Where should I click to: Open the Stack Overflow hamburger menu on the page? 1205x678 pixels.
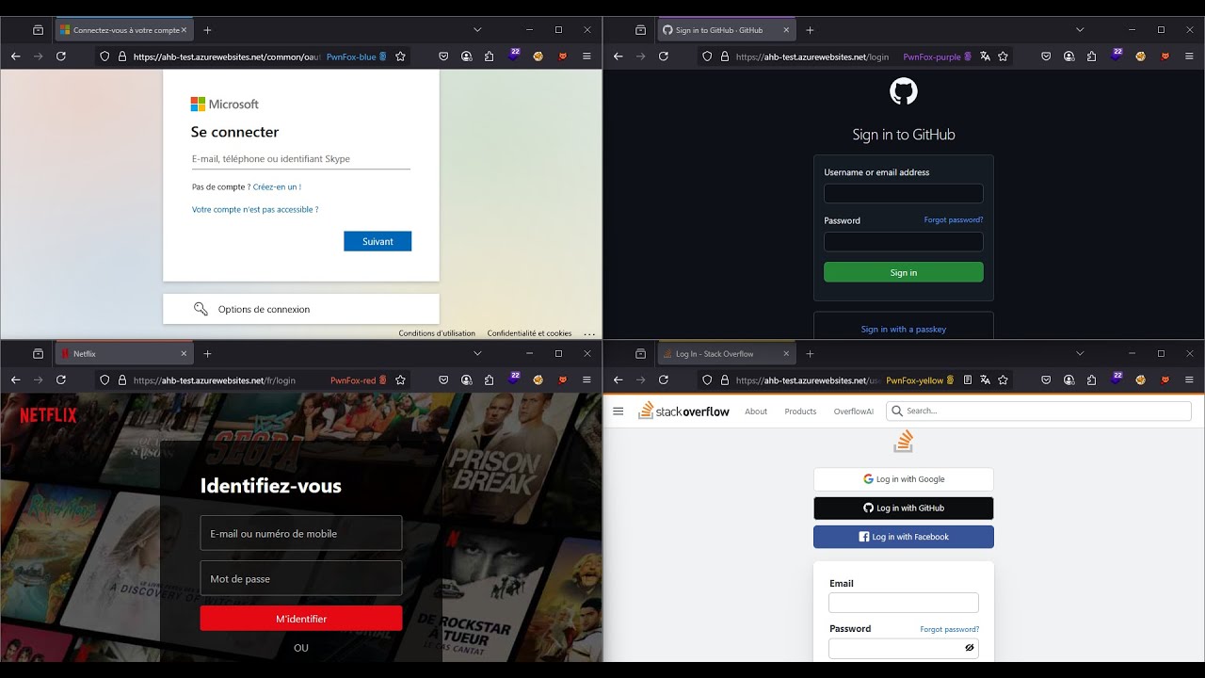pyautogui.click(x=619, y=412)
